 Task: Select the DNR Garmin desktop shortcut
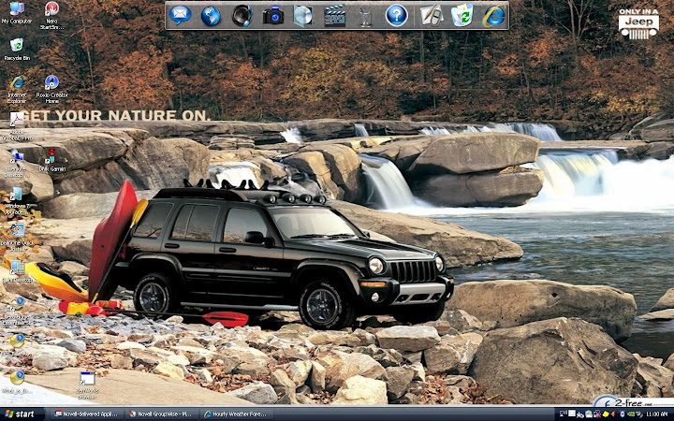pos(52,160)
